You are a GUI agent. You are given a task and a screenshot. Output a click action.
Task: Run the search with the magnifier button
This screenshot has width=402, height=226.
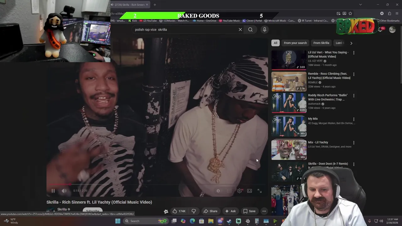250,30
